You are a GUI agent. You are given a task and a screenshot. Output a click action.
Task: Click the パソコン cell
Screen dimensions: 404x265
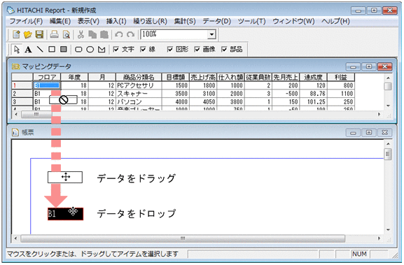click(139, 101)
